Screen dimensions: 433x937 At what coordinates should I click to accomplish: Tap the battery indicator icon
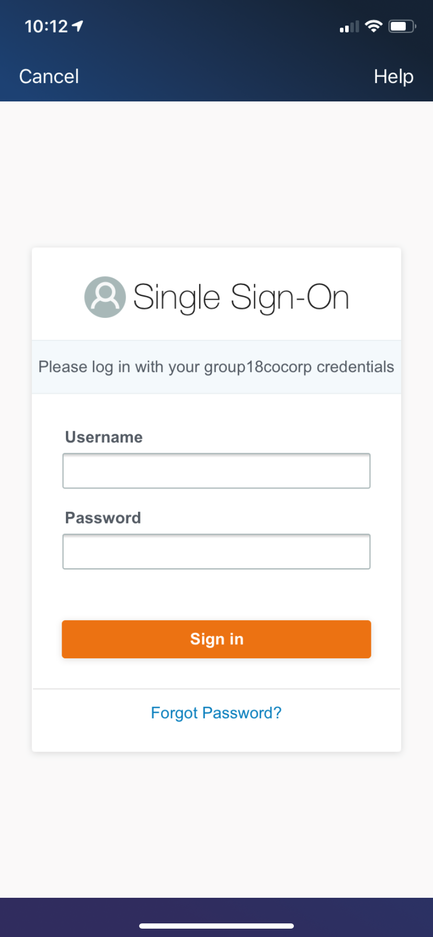tap(402, 26)
